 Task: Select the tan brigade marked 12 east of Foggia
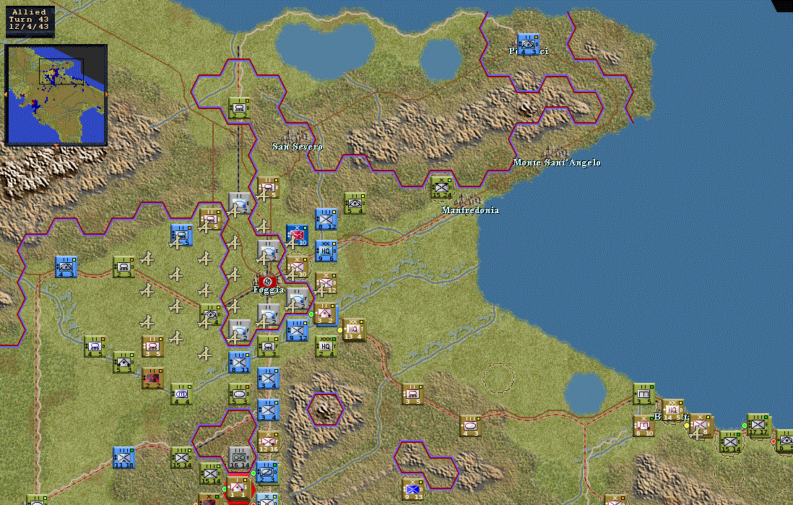click(x=326, y=283)
